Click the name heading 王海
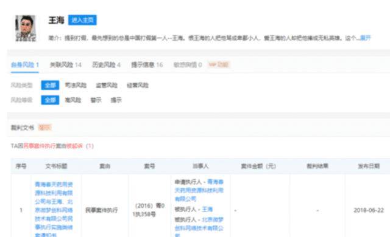The image size is (390, 237). point(57,20)
